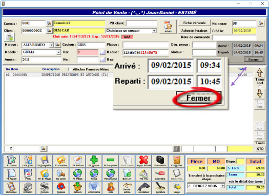Click the move-up arrow icon
Viewport: 269px width, 195px height.
pyautogui.click(x=260, y=72)
